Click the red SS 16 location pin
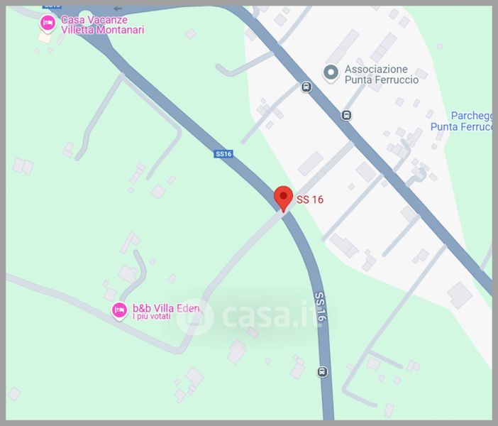 tap(283, 199)
